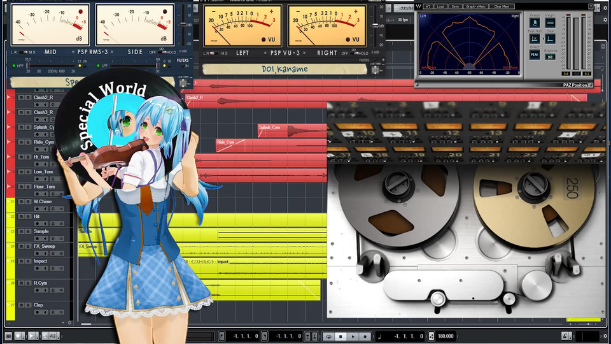The width and height of the screenshot is (611, 344).
Task: Click the Clear peak button in PAZ
Action: pyautogui.click(x=550, y=39)
